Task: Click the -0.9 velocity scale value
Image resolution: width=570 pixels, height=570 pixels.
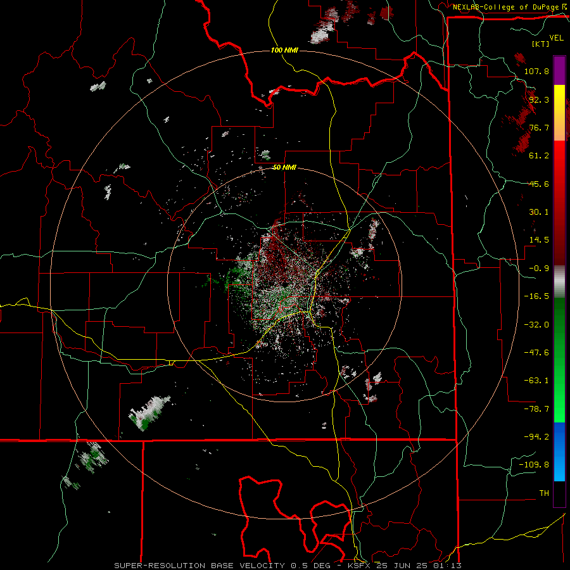Action: tap(539, 269)
